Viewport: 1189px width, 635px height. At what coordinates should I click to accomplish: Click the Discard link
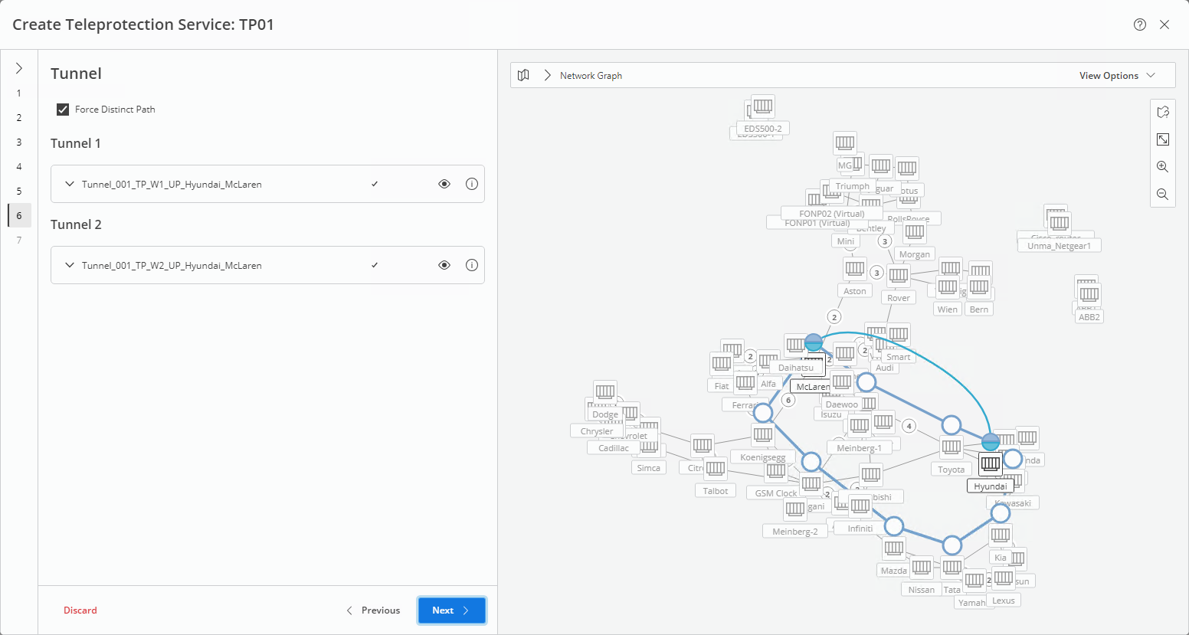click(x=80, y=610)
